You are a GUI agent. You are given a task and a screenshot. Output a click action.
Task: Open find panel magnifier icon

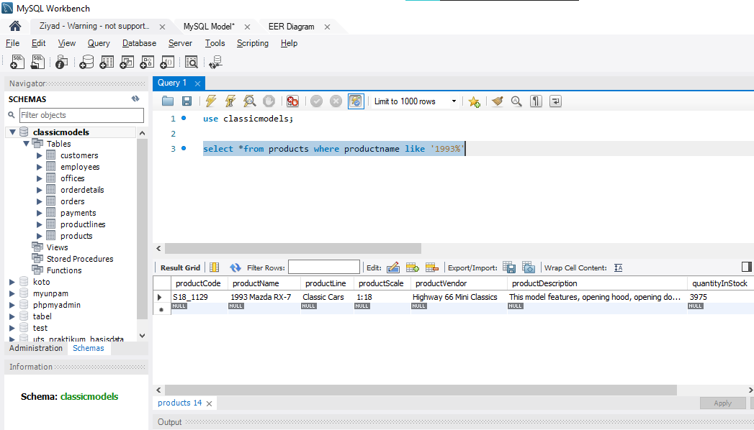516,101
